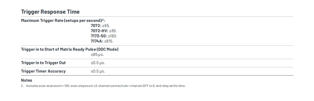Click the ≤0.5 µs value beside Trigger Out

(98, 63)
